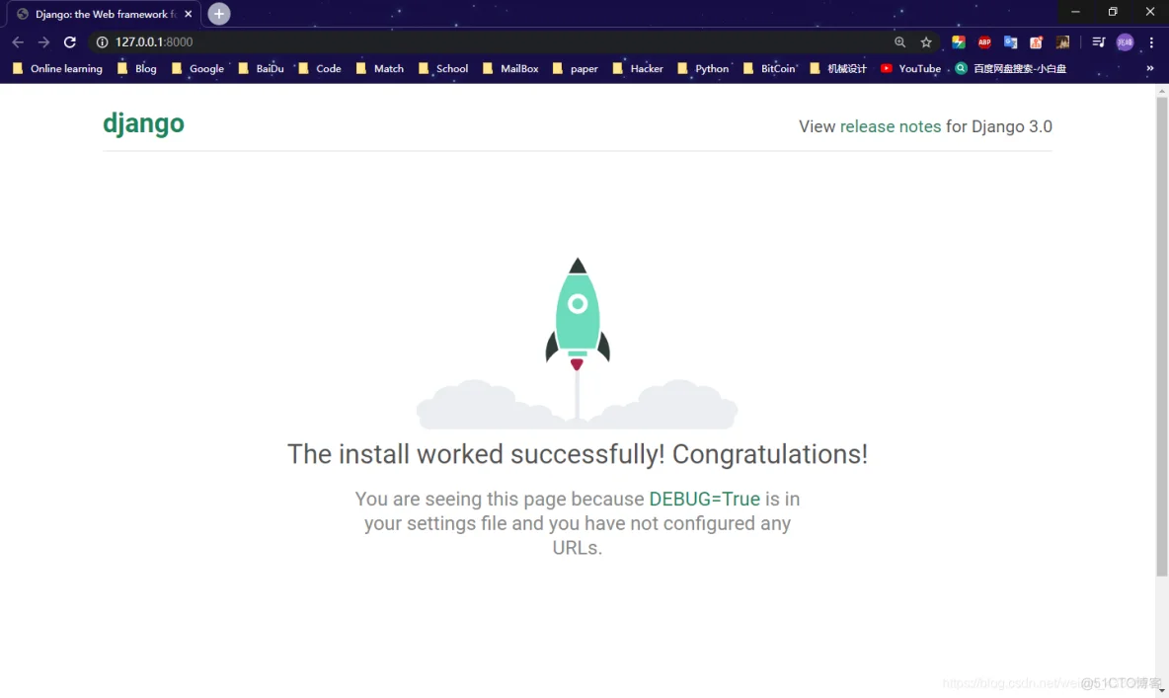Restore down the browser window
Screen dimensions: 1169x698
pyautogui.click(x=1113, y=12)
